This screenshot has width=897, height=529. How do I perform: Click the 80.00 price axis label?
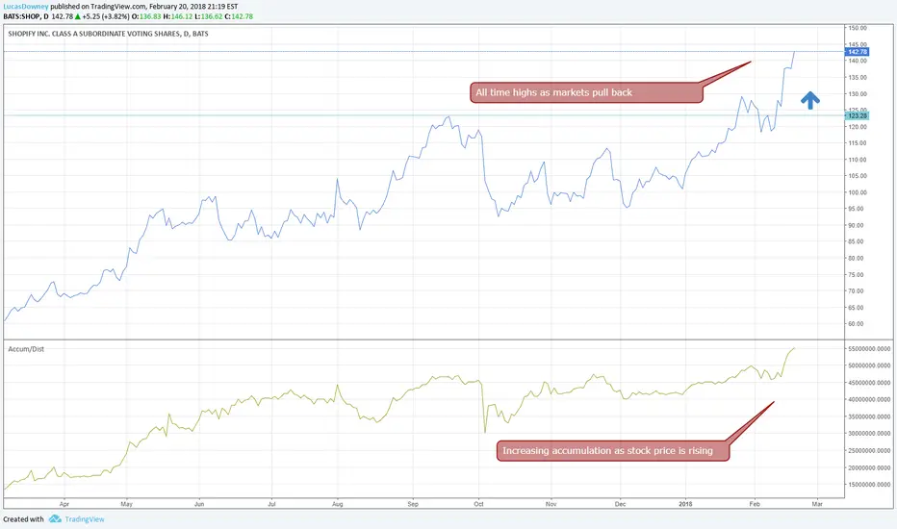point(857,258)
